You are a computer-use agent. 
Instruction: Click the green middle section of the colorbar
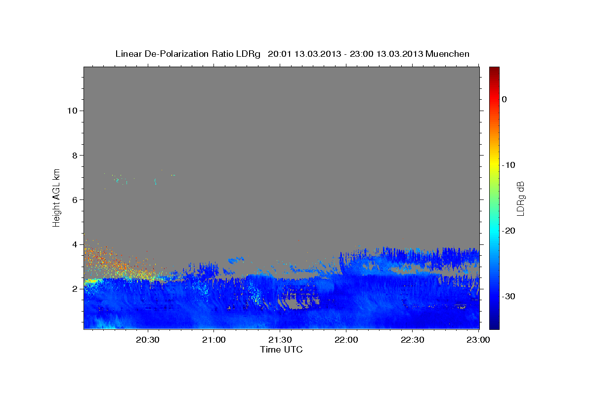tap(494, 197)
